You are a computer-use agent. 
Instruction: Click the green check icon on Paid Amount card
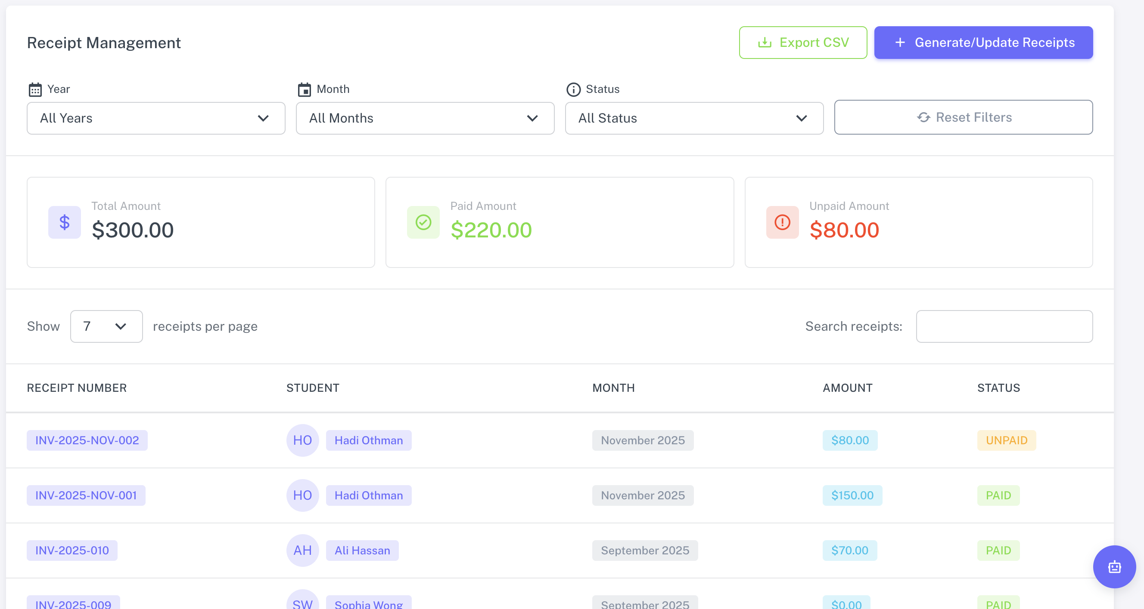(x=423, y=222)
